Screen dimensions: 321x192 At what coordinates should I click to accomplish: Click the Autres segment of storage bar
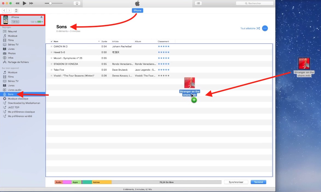(101, 182)
